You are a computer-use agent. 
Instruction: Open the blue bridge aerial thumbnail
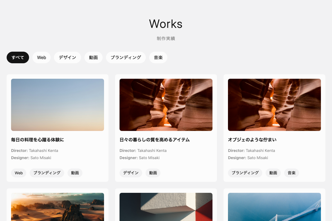tap(274, 207)
